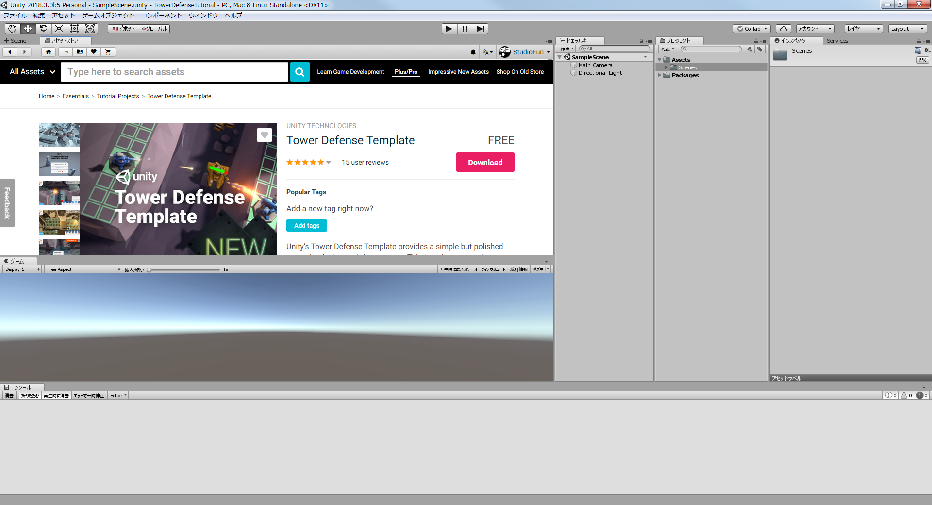Start Play mode with the play button
This screenshot has width=932, height=505.
[449, 29]
